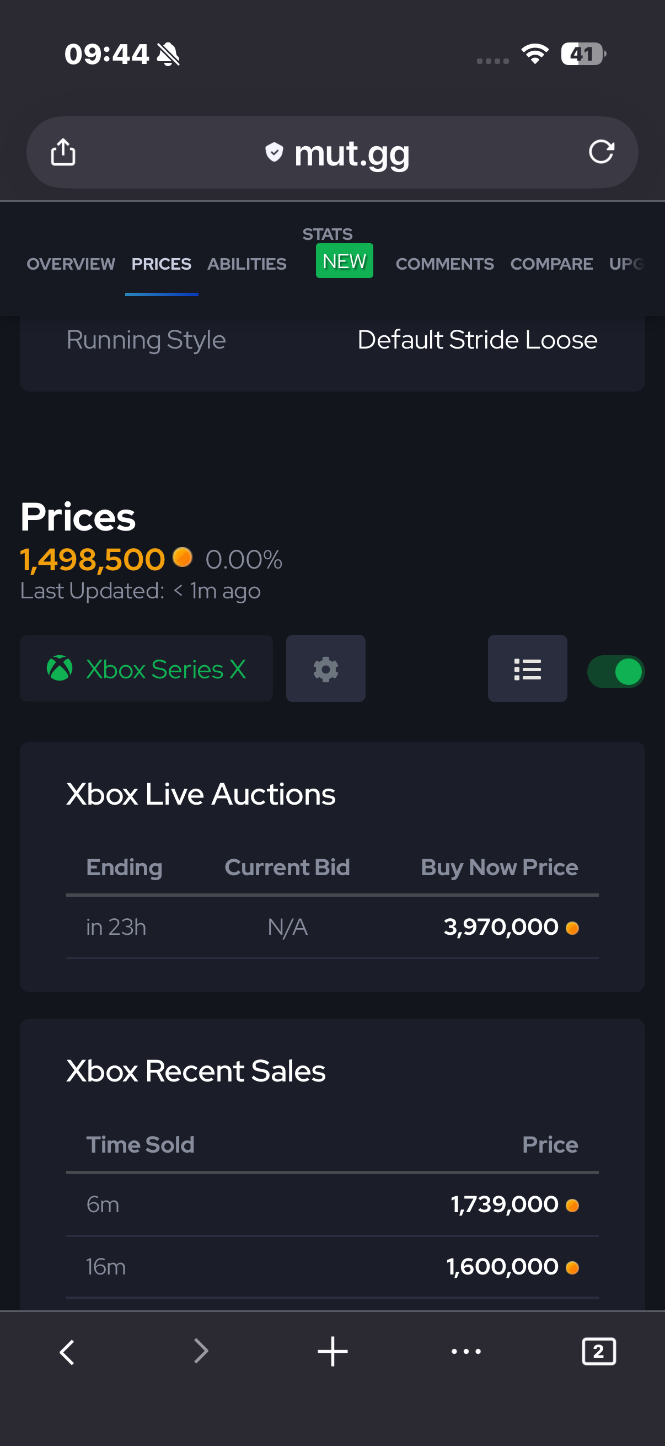Switch to the Overview tab
Viewport: 665px width, 1446px height.
pyautogui.click(x=71, y=264)
